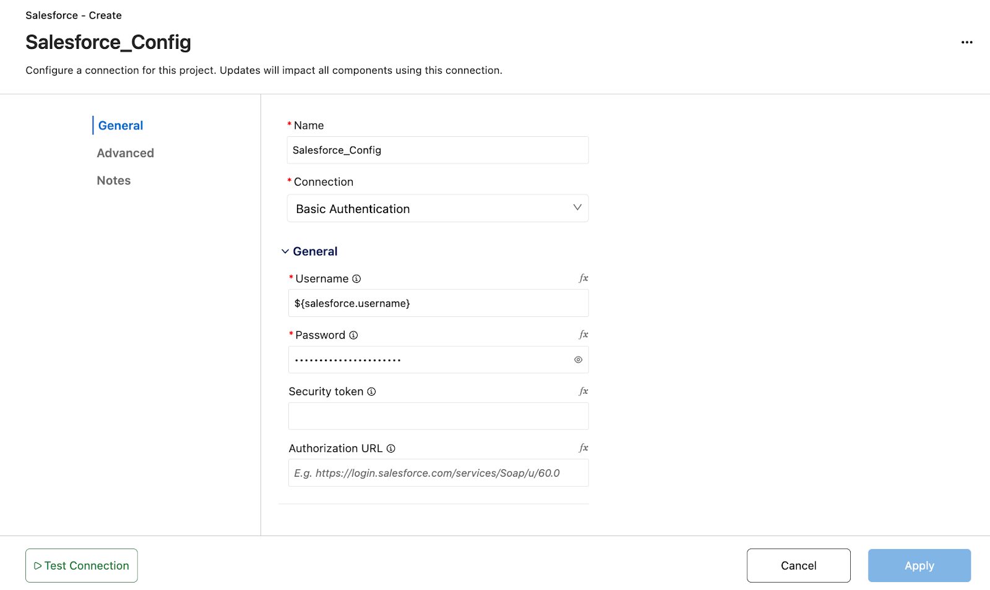This screenshot has height=590, width=990.
Task: Switch to the Notes tab
Action: point(114,181)
